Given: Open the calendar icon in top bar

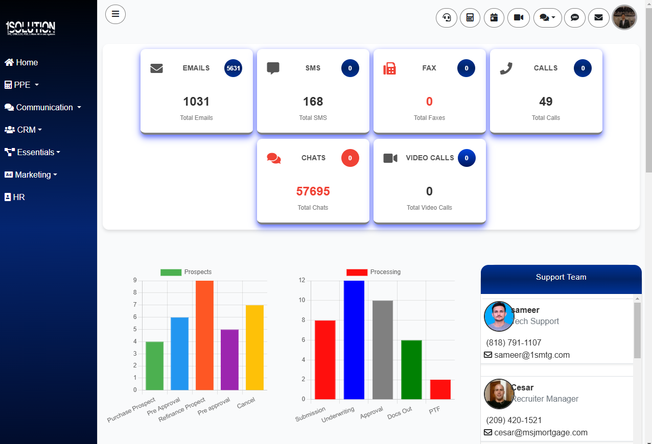Looking at the screenshot, I should pyautogui.click(x=494, y=18).
